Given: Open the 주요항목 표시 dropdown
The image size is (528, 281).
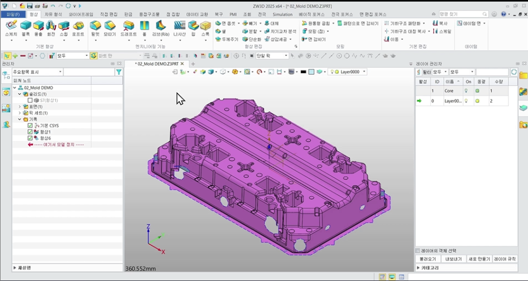Looking at the screenshot, I should pyautogui.click(x=37, y=72).
